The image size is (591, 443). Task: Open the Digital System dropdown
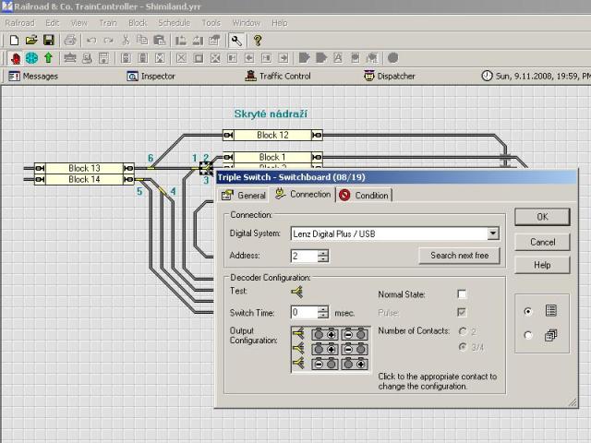tap(492, 233)
